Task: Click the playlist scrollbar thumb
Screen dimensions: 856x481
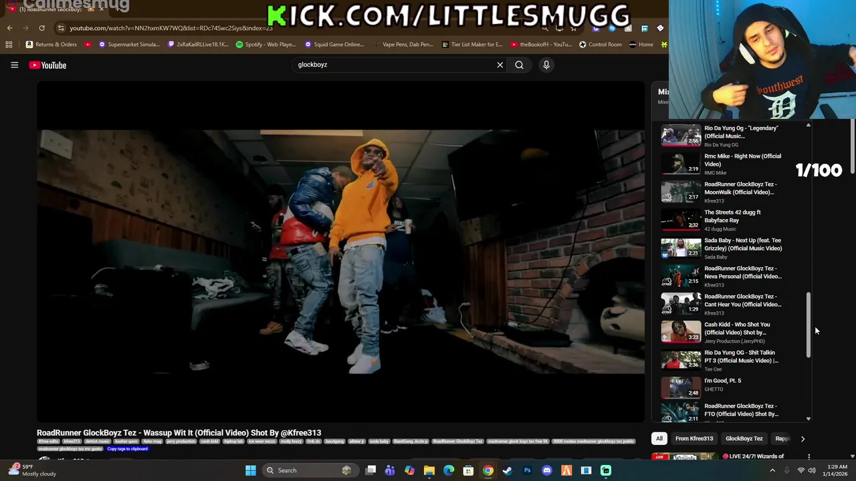Action: (x=809, y=325)
